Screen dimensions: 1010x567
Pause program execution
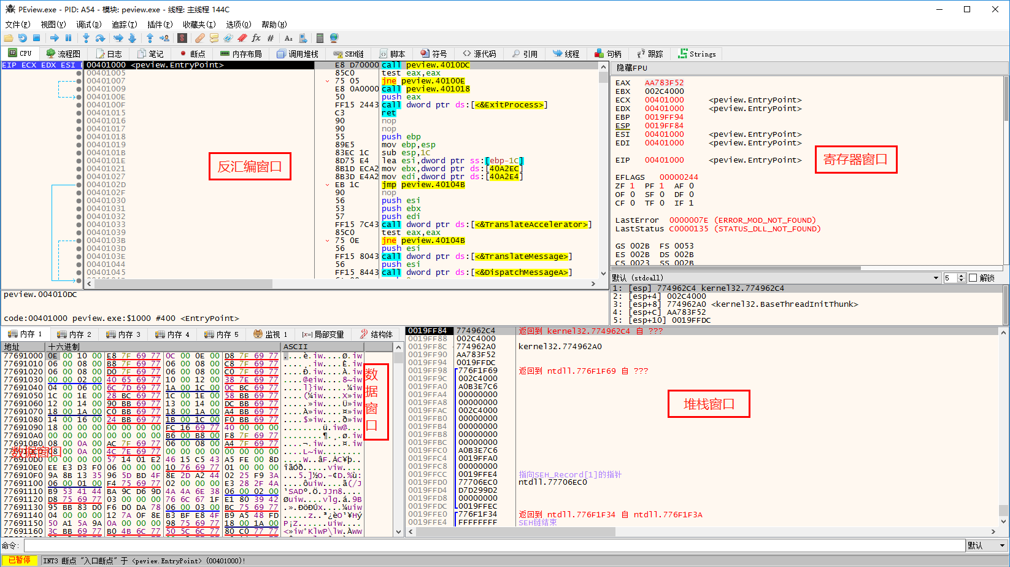point(68,38)
